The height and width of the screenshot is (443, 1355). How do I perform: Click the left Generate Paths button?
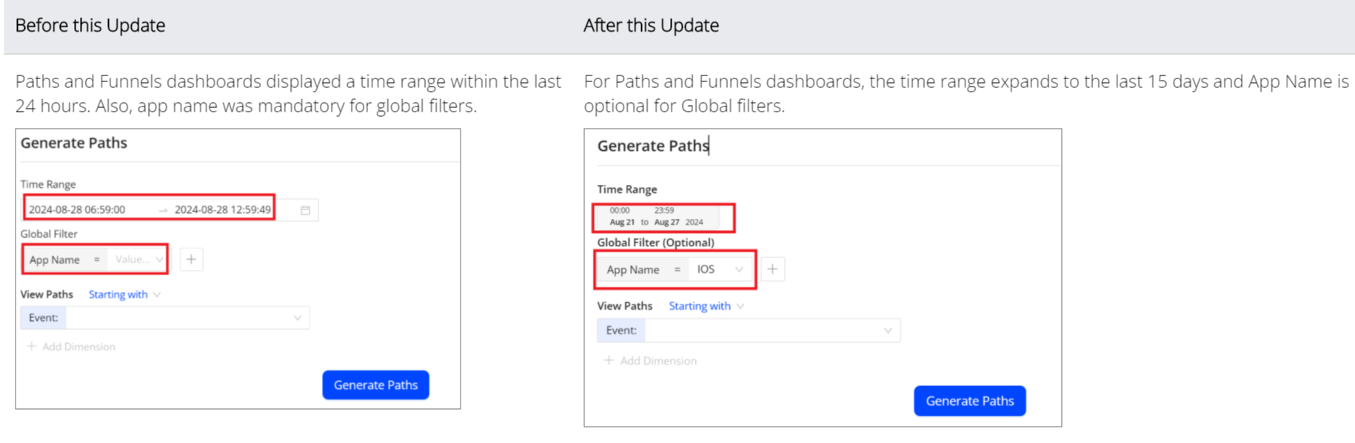(375, 385)
